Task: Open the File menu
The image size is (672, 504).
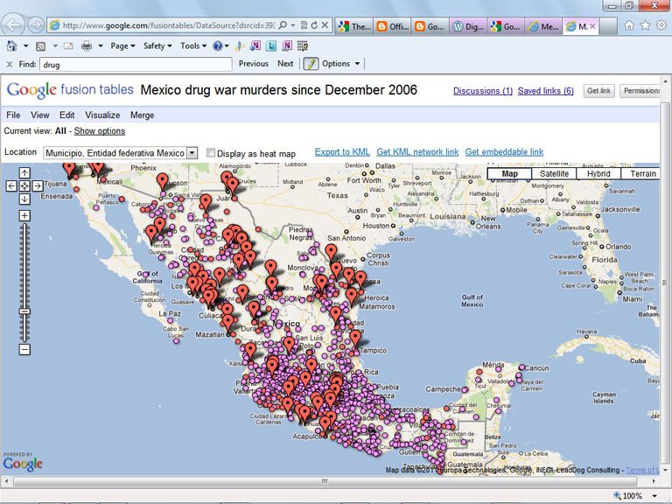Action: click(x=13, y=115)
